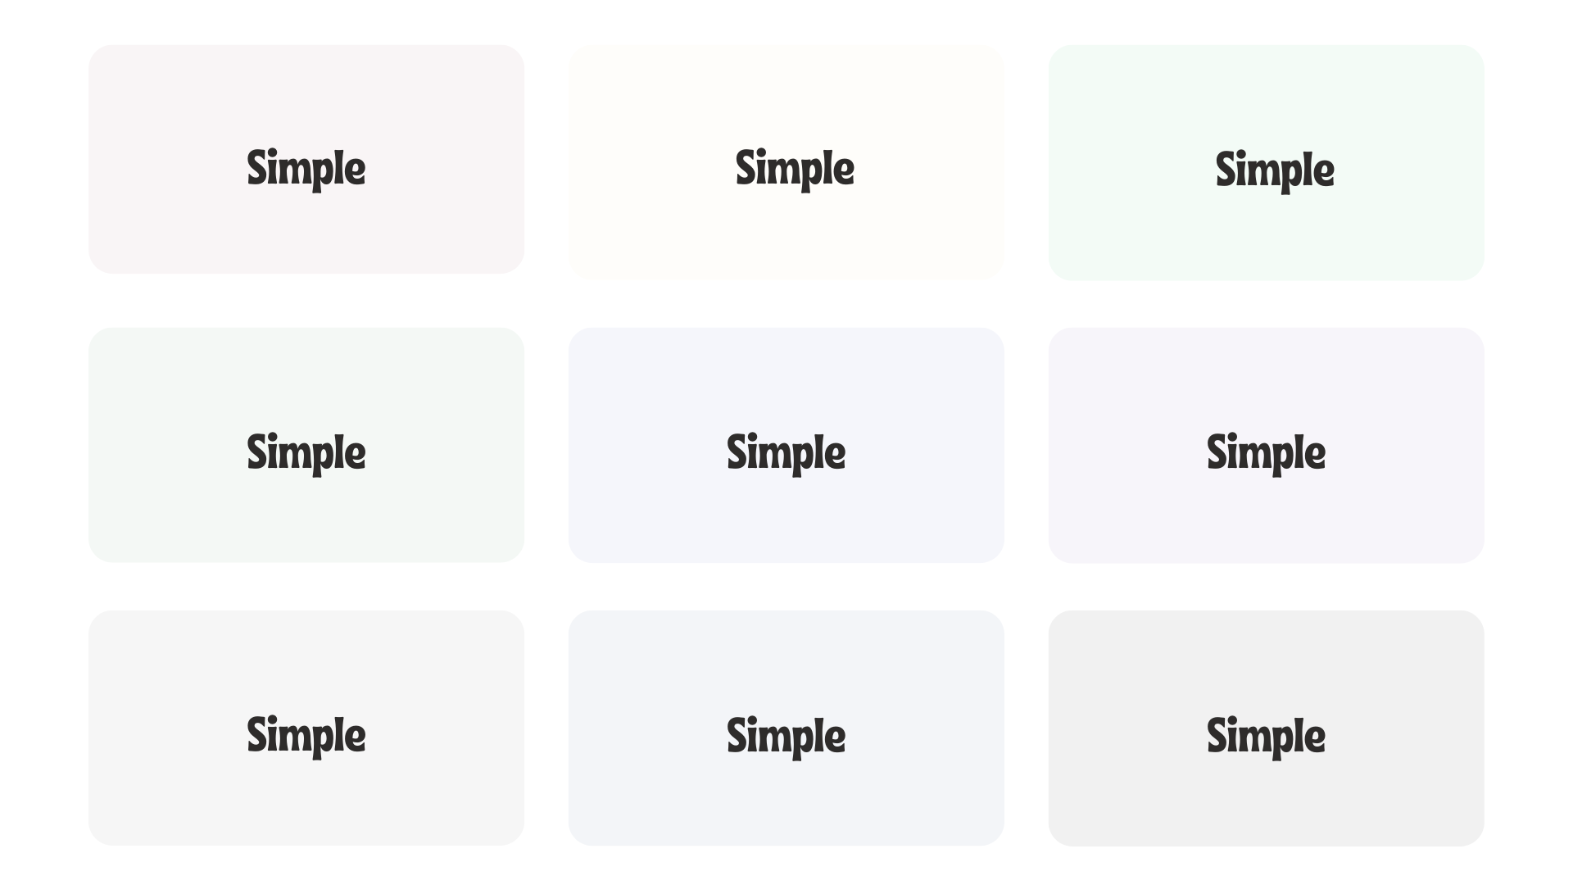Click Simple label on darkest gray card
Image resolution: width=1573 pixels, height=885 pixels.
1267,737
